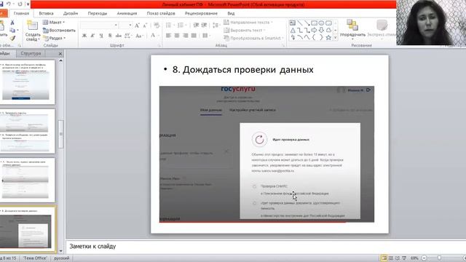The width and height of the screenshot is (466, 262).
Task: Click the Undo icon in quick access toolbar
Action: click(9, 4)
